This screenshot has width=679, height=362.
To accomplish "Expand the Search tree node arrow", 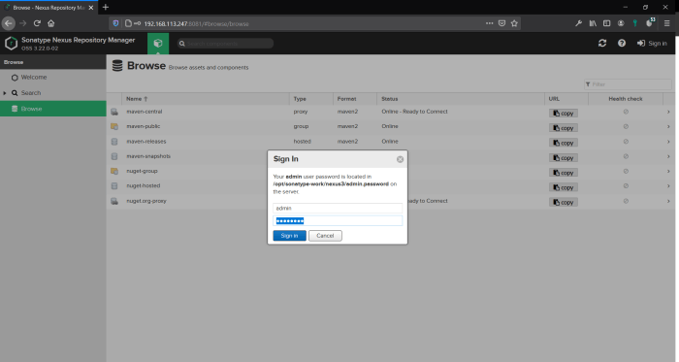I will click(5, 93).
